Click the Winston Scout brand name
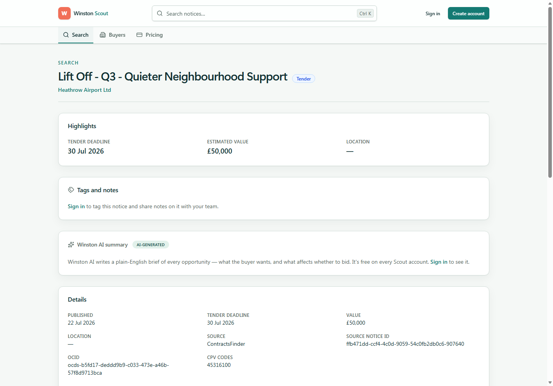Viewport: 553px width, 386px height. coord(91,13)
